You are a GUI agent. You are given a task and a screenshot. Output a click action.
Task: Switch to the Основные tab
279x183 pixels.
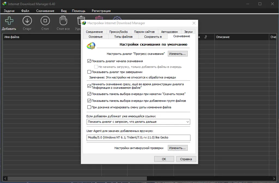[x=96, y=37]
